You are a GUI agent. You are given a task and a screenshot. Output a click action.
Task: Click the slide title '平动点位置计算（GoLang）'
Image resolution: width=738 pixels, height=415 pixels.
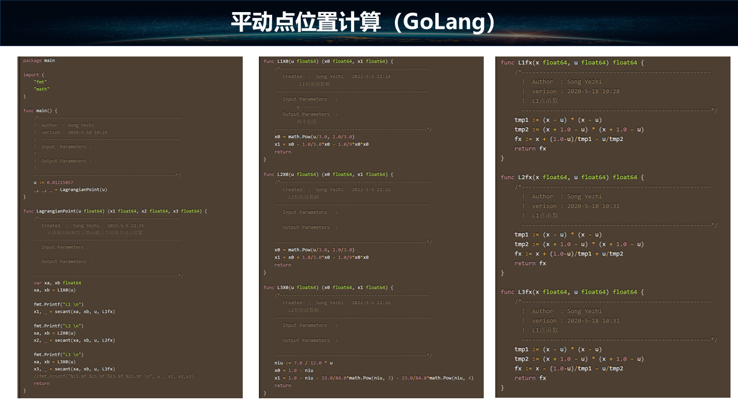[363, 22]
